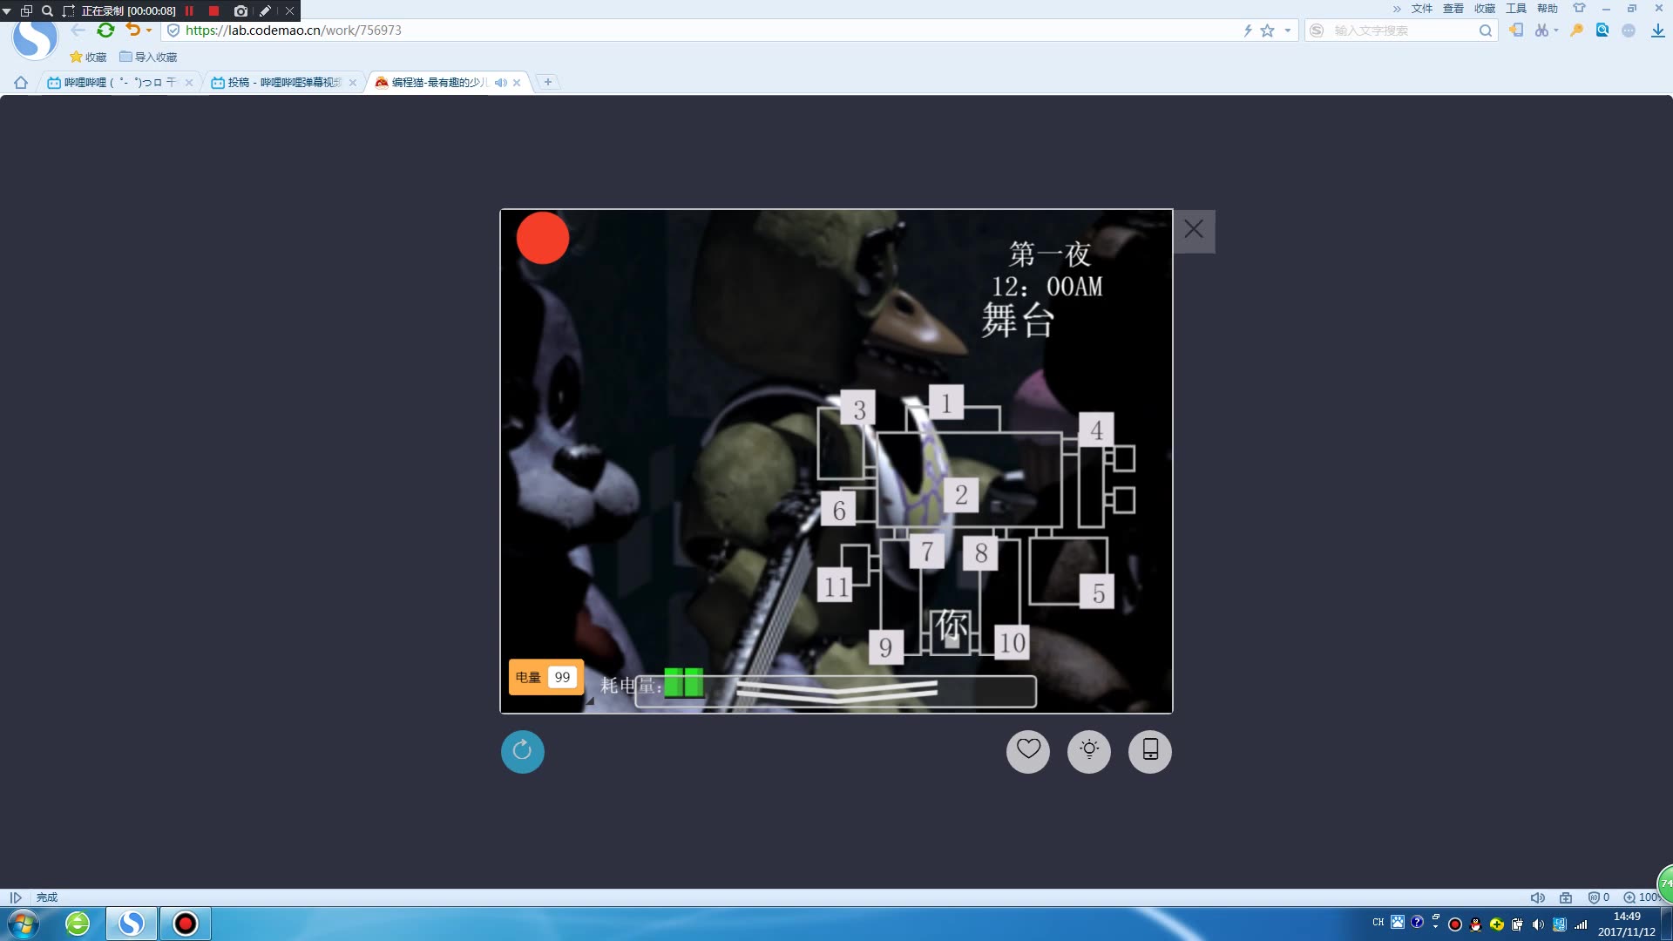Switch to camera 8 on map

click(980, 552)
